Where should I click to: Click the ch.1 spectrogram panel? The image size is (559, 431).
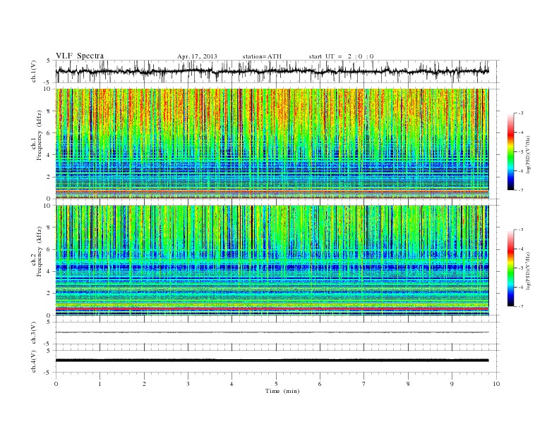[x=272, y=144]
